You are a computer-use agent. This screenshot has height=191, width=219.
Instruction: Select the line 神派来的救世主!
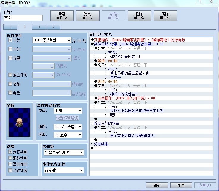152,94
